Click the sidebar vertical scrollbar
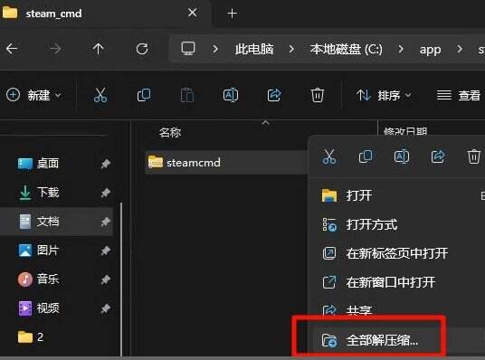 tap(121, 279)
